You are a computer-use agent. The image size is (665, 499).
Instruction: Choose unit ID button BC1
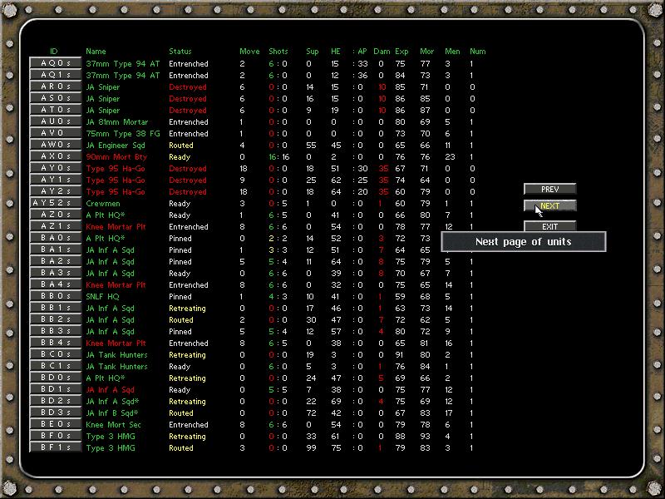pyautogui.click(x=56, y=366)
